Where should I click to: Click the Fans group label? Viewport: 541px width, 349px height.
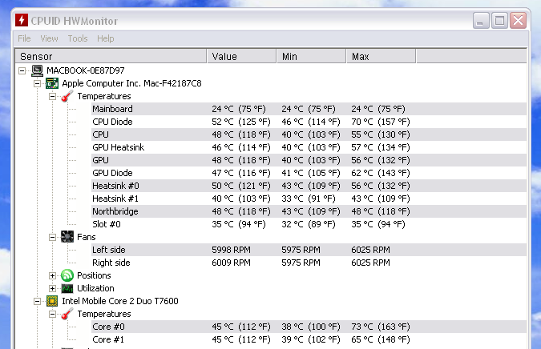pyautogui.click(x=87, y=237)
